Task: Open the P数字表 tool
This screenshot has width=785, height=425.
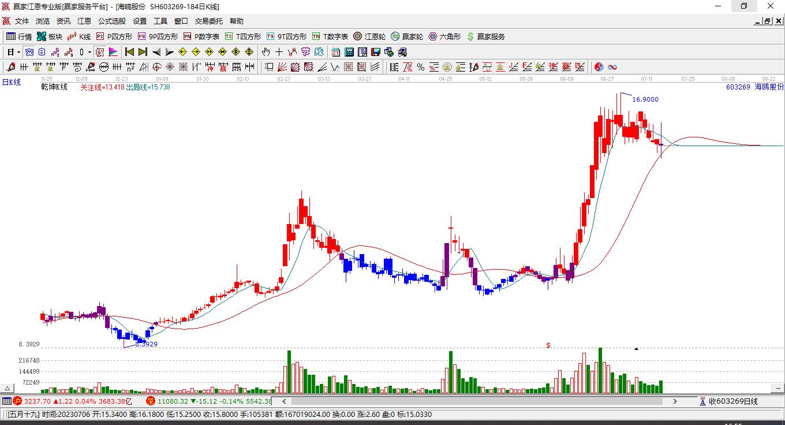Action: click(x=201, y=36)
